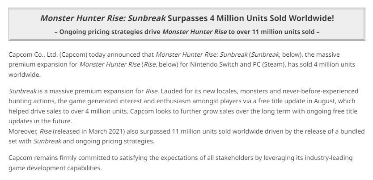Click "game development capabilities." at the bottom
The image size is (373, 180).
(55, 168)
